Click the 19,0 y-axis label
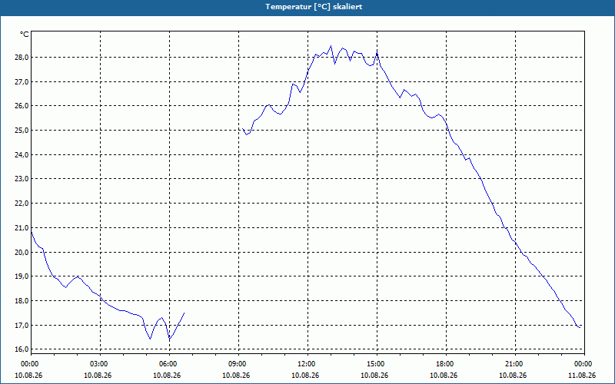This screenshot has width=615, height=384. (22, 276)
